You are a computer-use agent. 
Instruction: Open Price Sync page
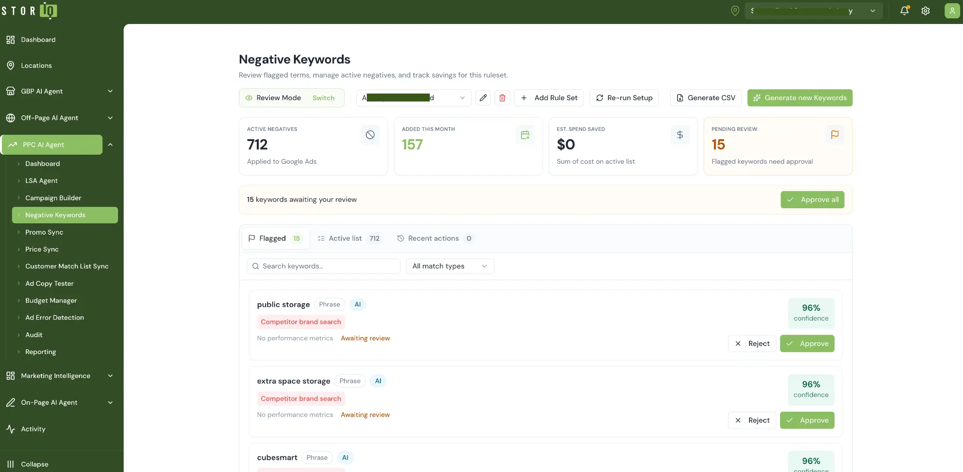[42, 249]
